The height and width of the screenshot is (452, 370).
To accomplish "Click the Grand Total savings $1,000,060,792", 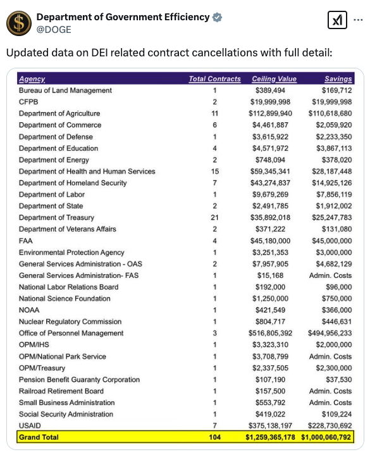I will (326, 437).
